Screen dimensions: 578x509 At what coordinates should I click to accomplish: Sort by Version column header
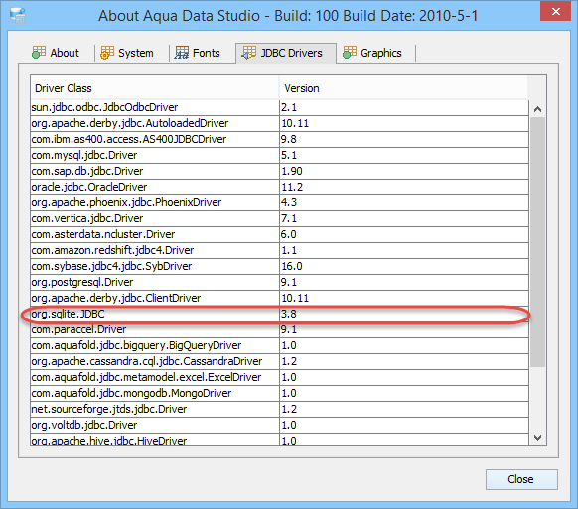[403, 88]
